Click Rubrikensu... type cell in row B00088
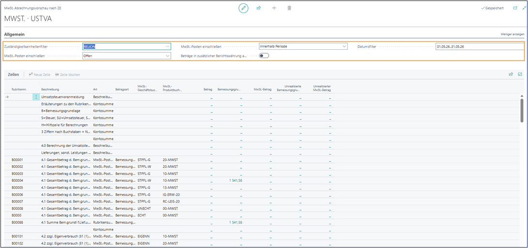The width and height of the screenshot is (528, 248). [103, 222]
